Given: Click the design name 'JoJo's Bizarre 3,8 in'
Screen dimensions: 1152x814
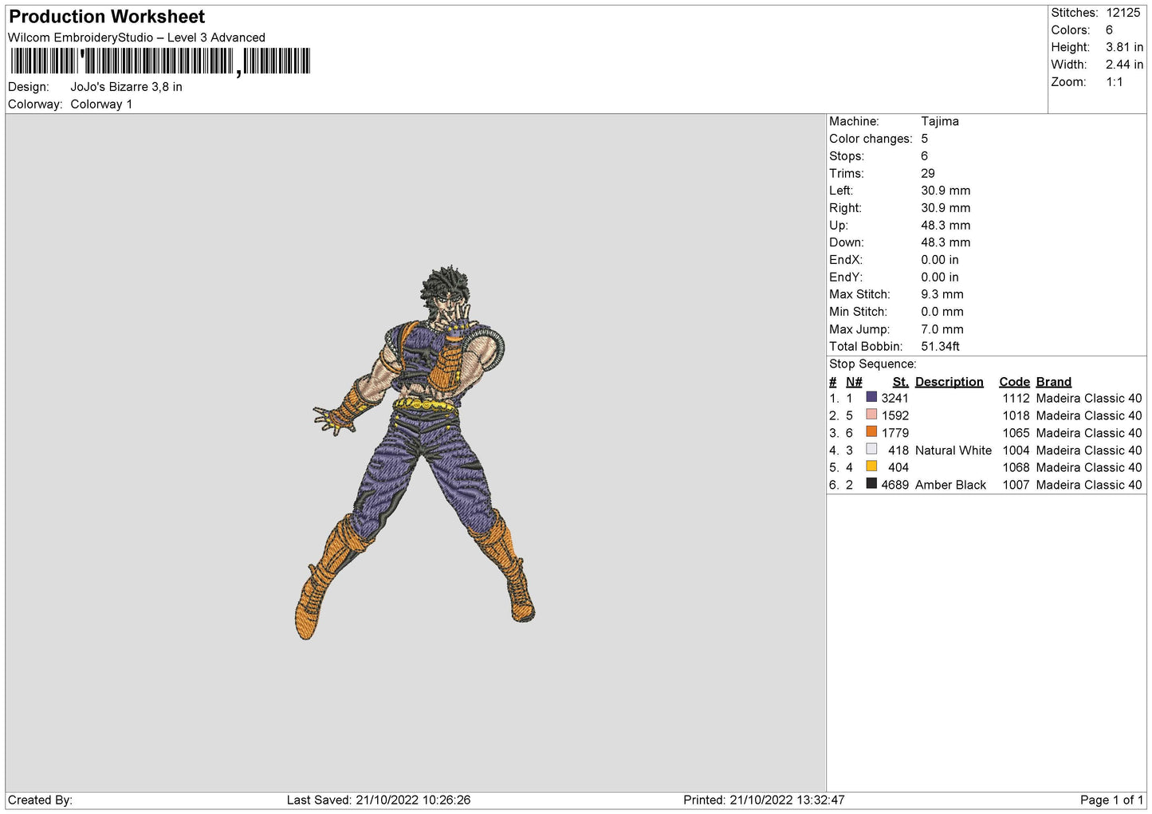Looking at the screenshot, I should [x=126, y=87].
